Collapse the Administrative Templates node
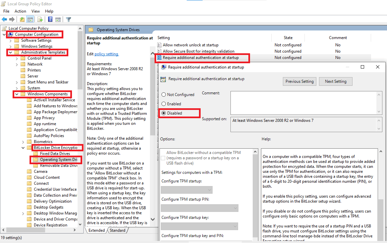The height and width of the screenshot is (243, 387). tap(10, 52)
